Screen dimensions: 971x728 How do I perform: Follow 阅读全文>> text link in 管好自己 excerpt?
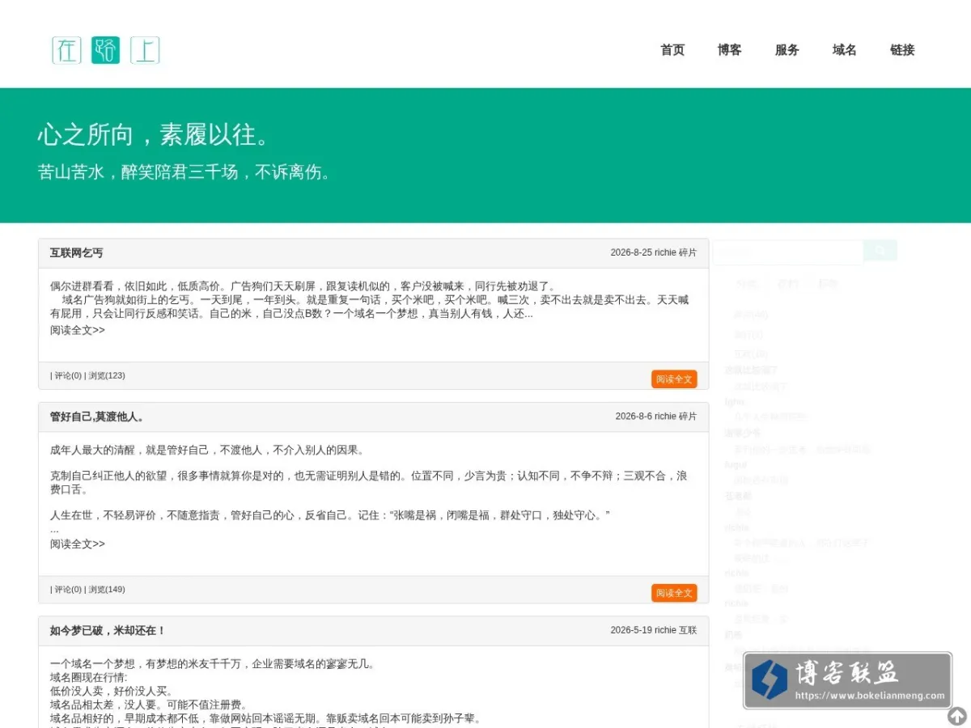click(x=78, y=544)
